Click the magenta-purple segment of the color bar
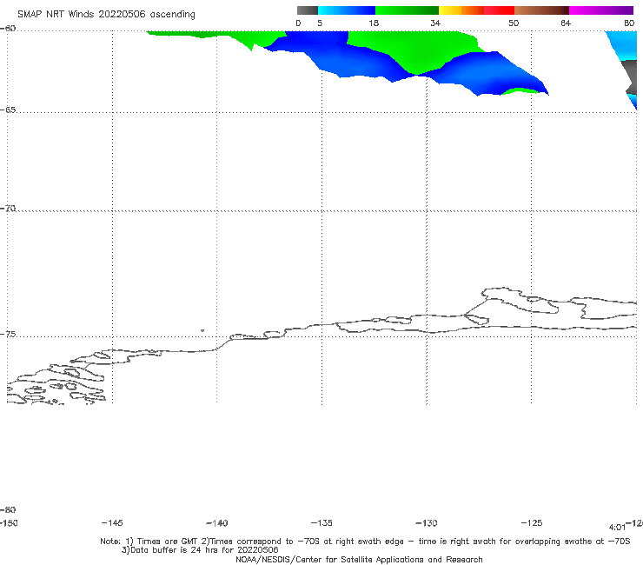Viewport: 643px width, 565px height. [601, 10]
